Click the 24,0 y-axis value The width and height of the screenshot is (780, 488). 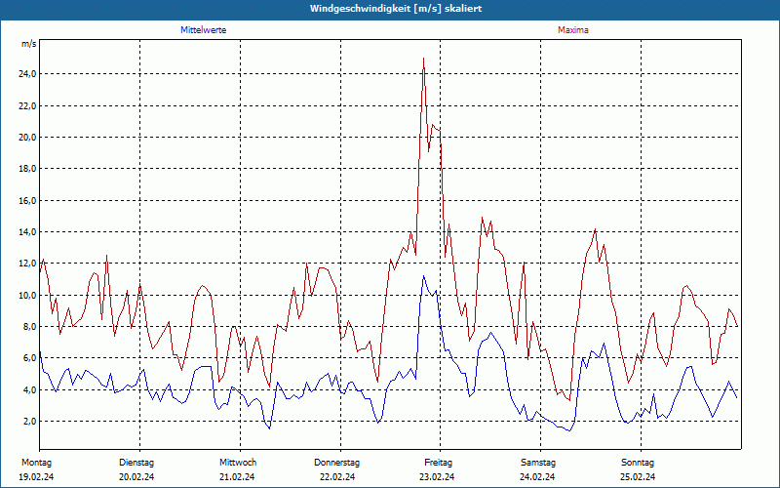tap(27, 74)
